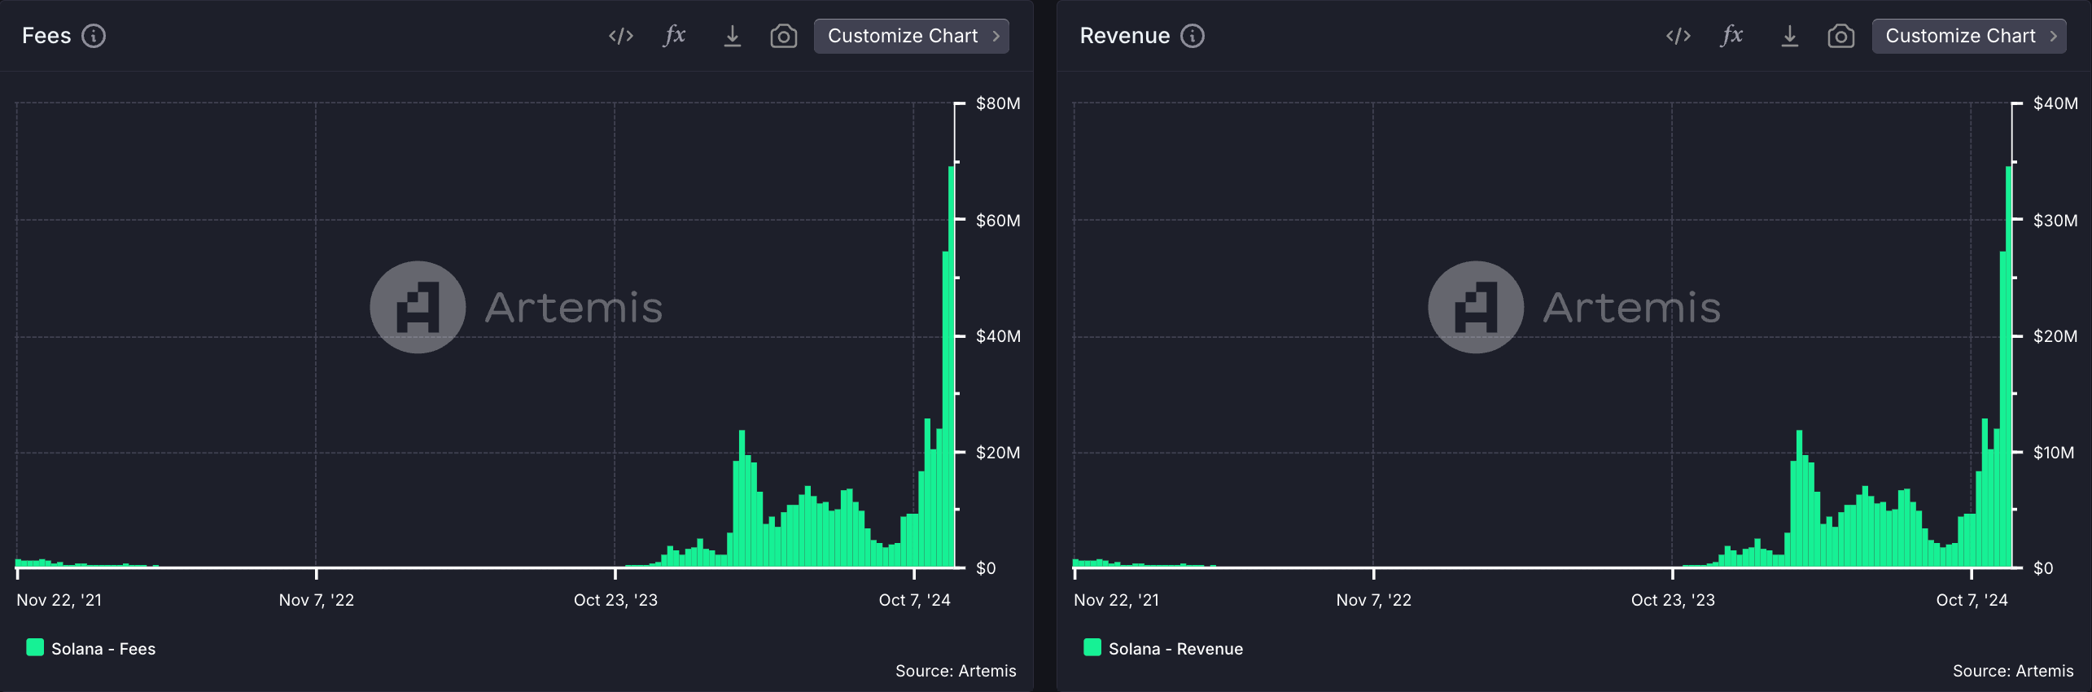
Task: Toggle Solana - Revenue legend series
Action: (1163, 648)
